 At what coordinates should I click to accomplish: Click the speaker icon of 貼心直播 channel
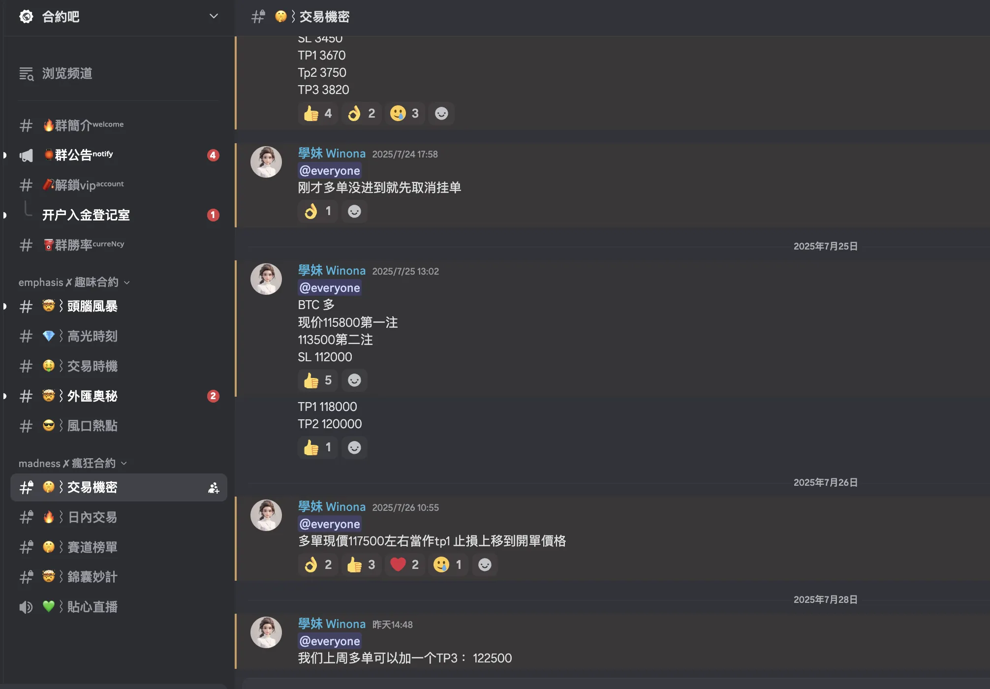tap(26, 607)
